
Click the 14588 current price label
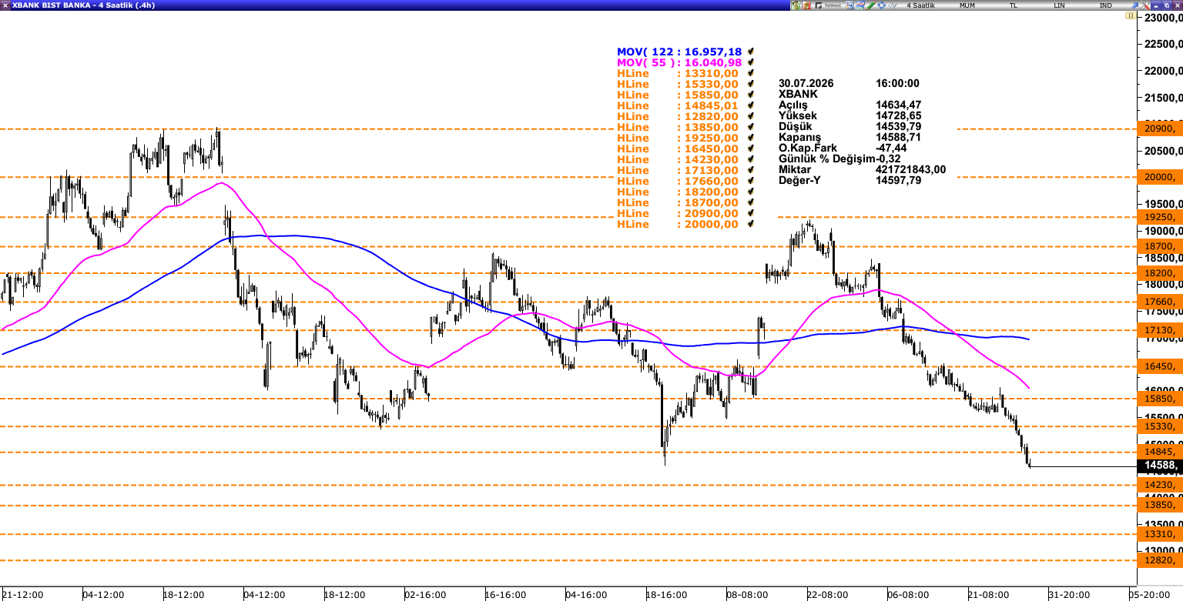(x=1160, y=466)
